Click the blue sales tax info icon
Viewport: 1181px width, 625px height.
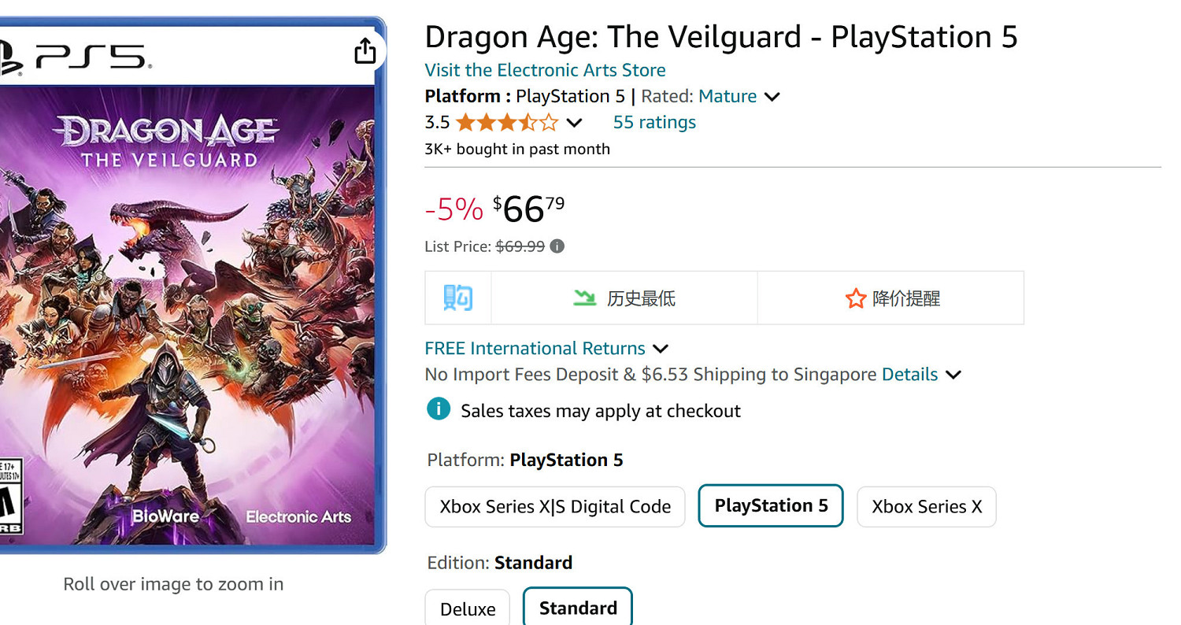tap(438, 409)
